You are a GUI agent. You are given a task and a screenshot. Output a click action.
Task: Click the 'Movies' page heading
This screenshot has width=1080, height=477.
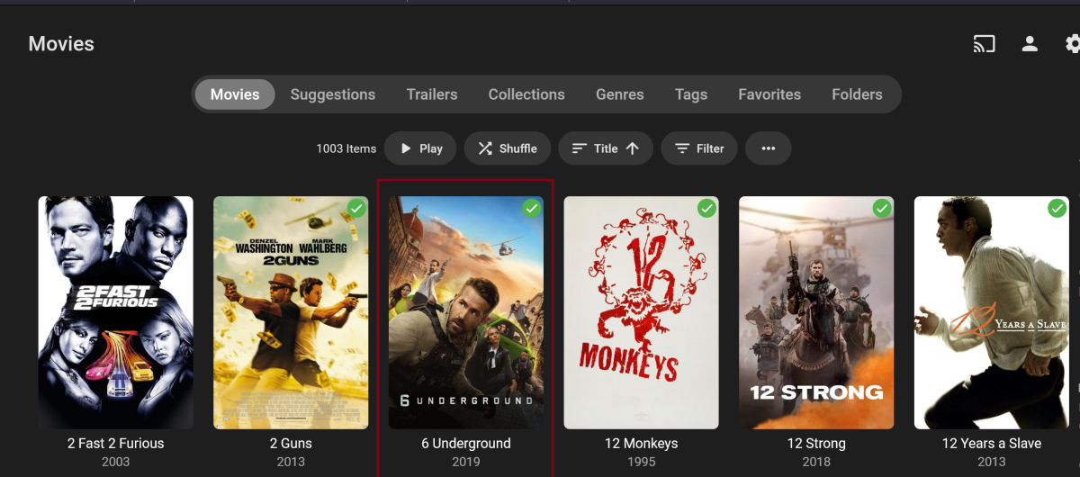tap(61, 44)
